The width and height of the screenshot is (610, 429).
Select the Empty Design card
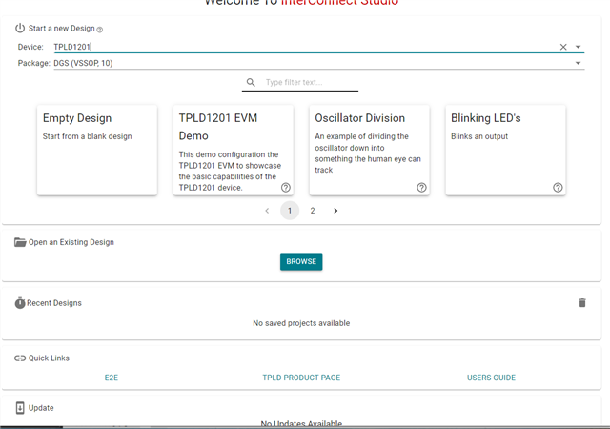coord(97,150)
